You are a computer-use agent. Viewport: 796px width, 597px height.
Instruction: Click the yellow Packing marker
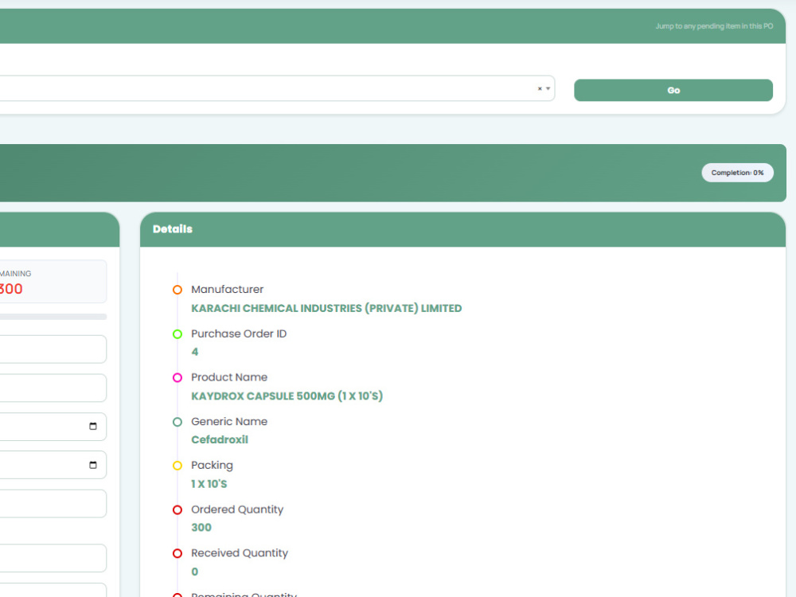pos(178,466)
